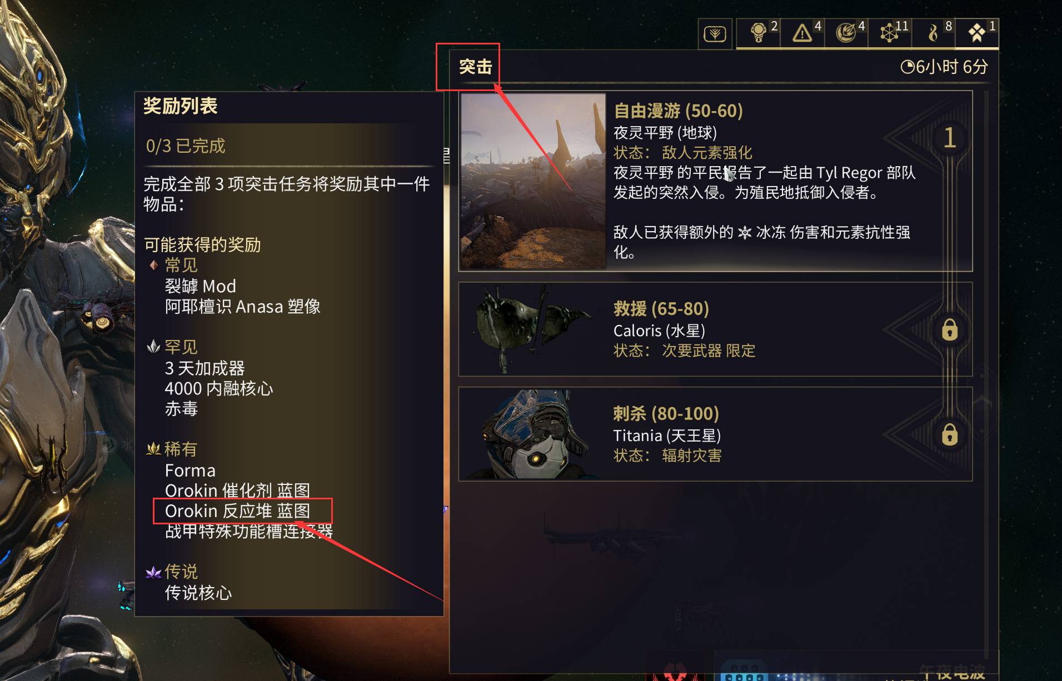Select the Sorties diamond icon tab
Image resolution: width=1062 pixels, height=681 pixels.
click(977, 33)
